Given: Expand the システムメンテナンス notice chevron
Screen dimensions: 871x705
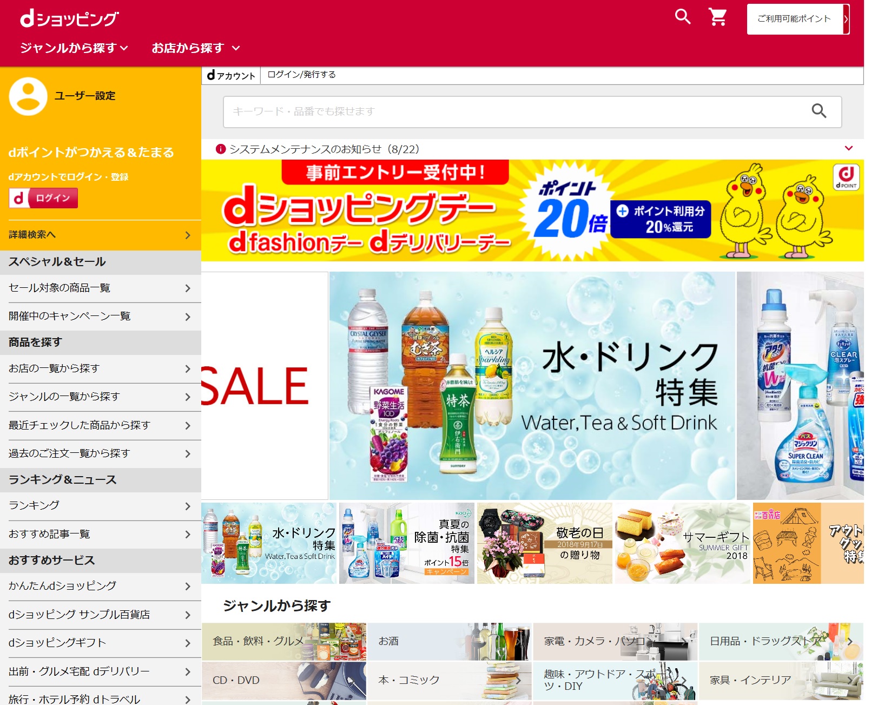Looking at the screenshot, I should (848, 148).
